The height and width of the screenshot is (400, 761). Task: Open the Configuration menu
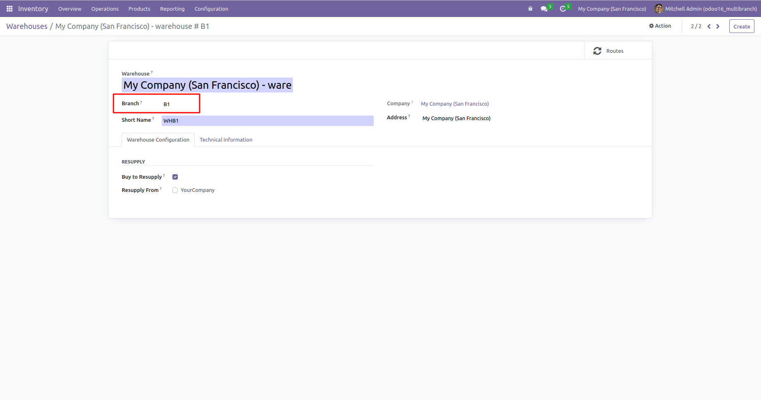pyautogui.click(x=211, y=9)
